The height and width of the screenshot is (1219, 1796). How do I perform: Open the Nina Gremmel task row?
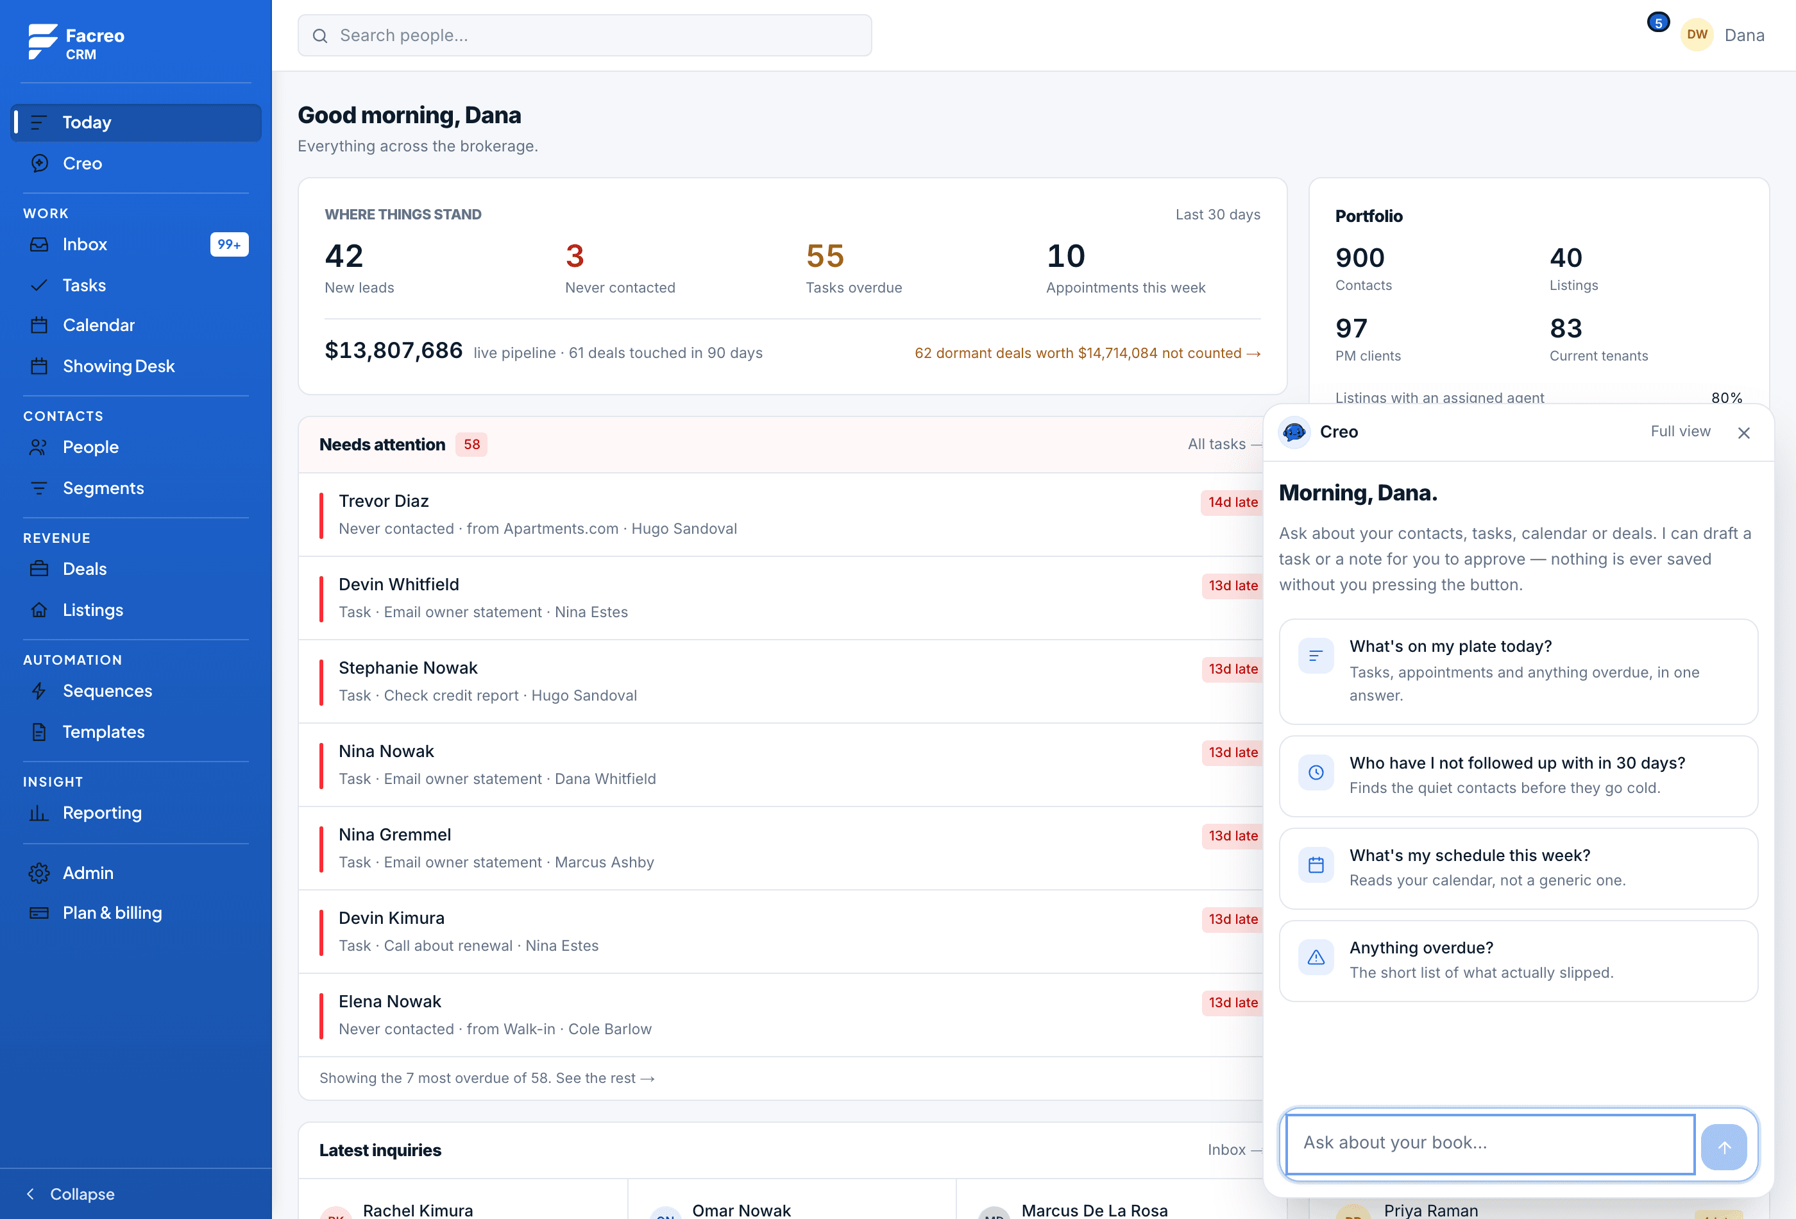coord(781,848)
